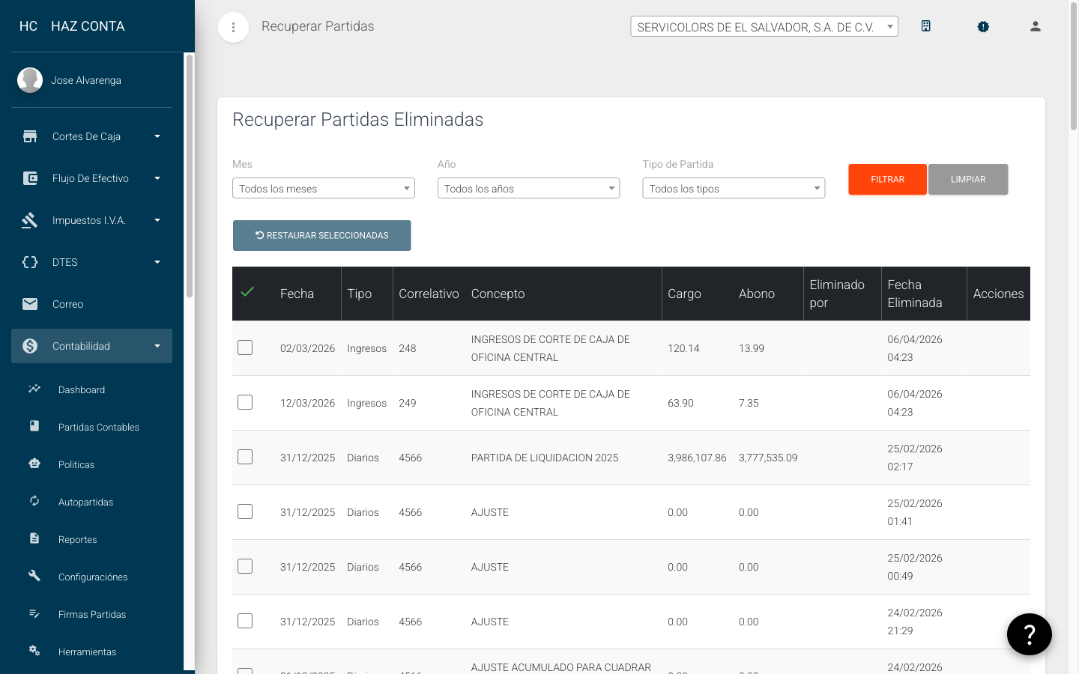Open the Año dropdown
This screenshot has height=674, width=1079.
[529, 188]
